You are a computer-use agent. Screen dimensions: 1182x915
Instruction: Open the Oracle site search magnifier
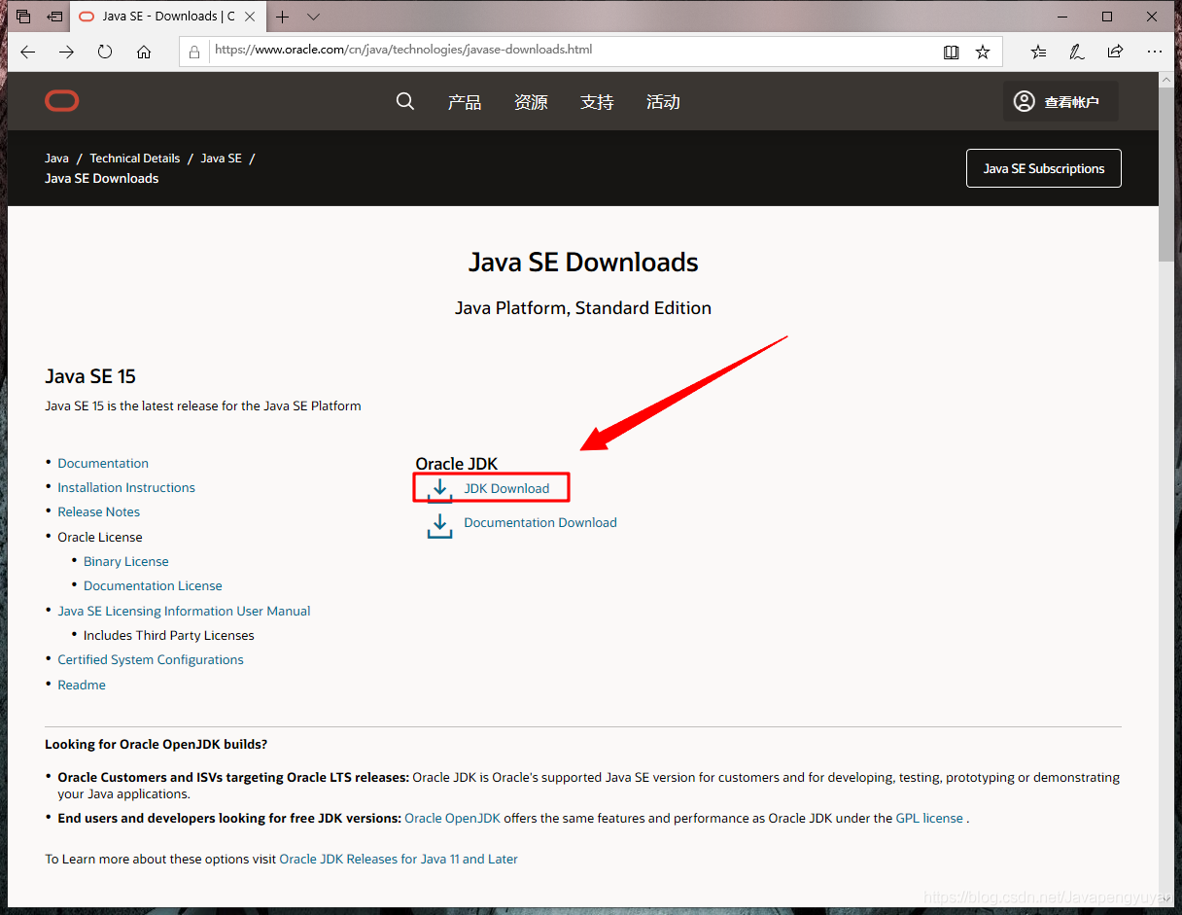click(405, 101)
